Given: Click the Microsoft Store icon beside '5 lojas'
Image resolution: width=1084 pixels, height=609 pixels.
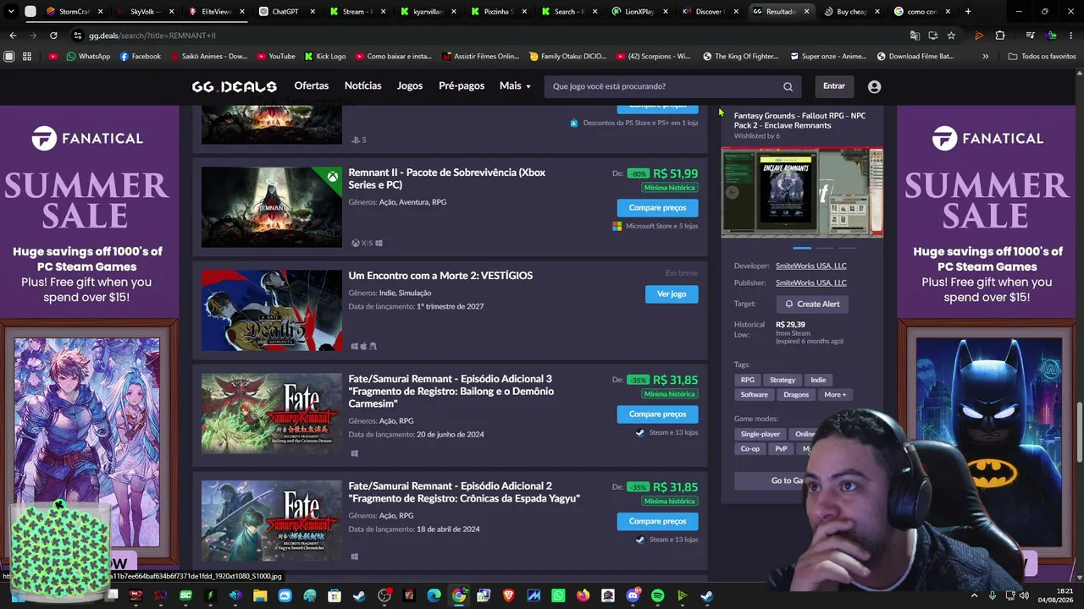Looking at the screenshot, I should tap(617, 226).
